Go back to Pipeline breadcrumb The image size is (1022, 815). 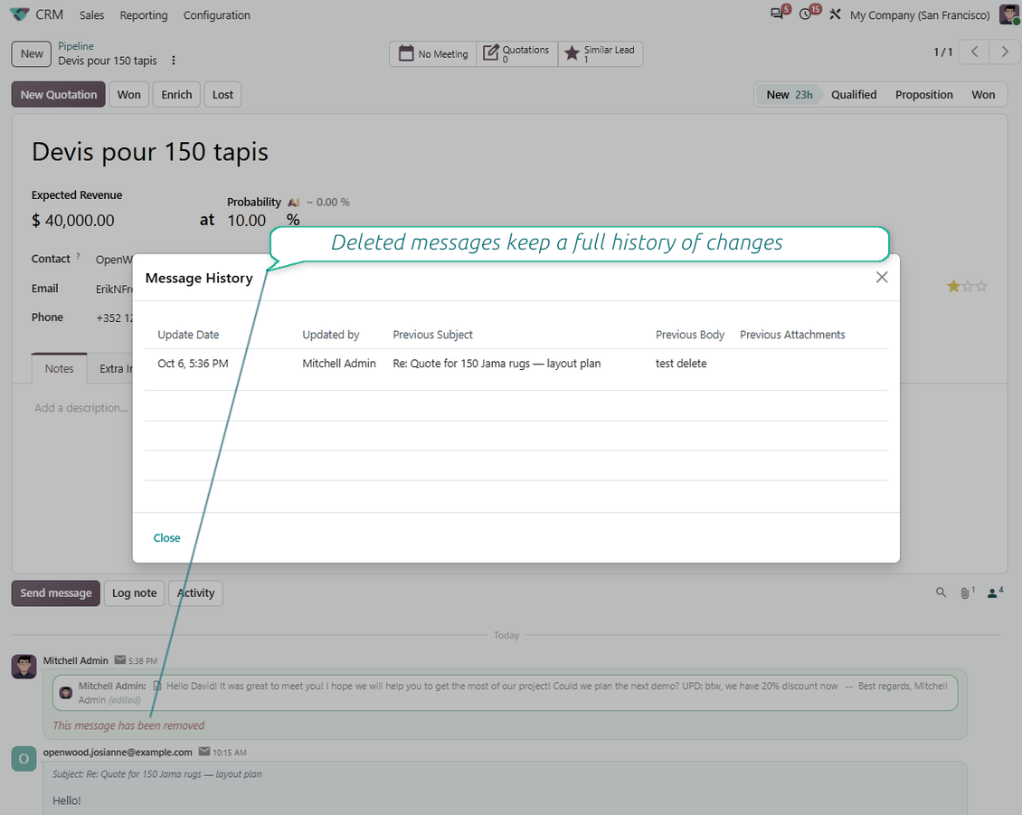[76, 45]
